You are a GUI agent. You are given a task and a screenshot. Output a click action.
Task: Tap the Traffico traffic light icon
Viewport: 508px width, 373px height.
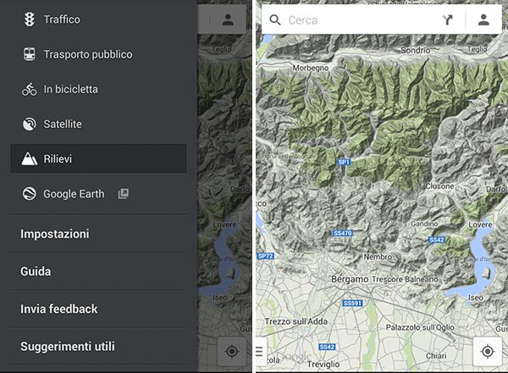pos(30,19)
